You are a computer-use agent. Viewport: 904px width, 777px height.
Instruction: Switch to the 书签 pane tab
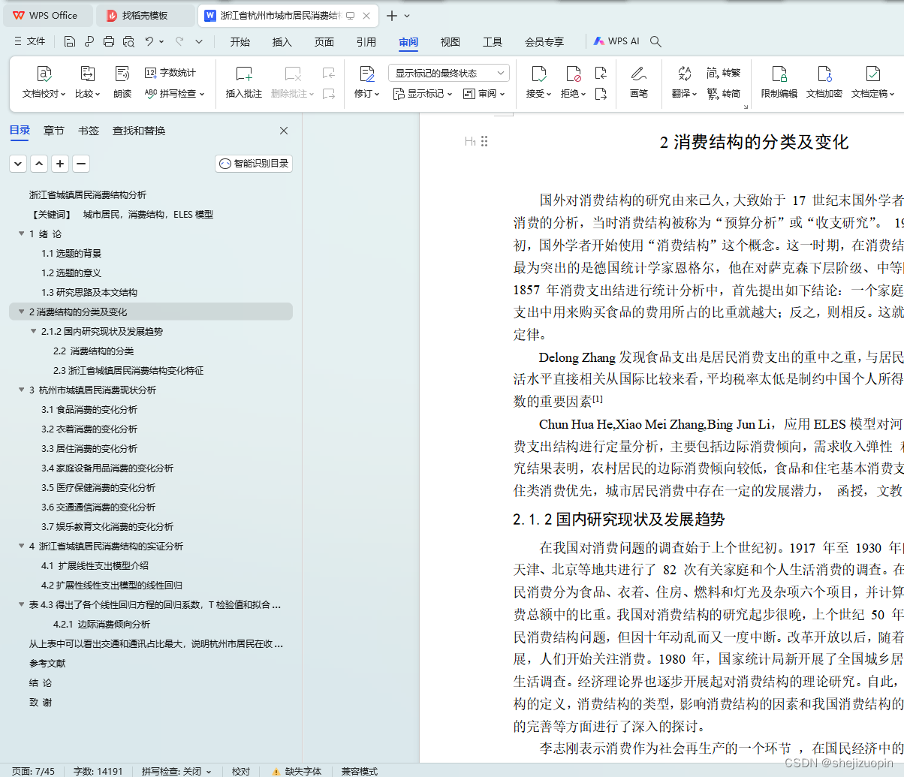(89, 131)
